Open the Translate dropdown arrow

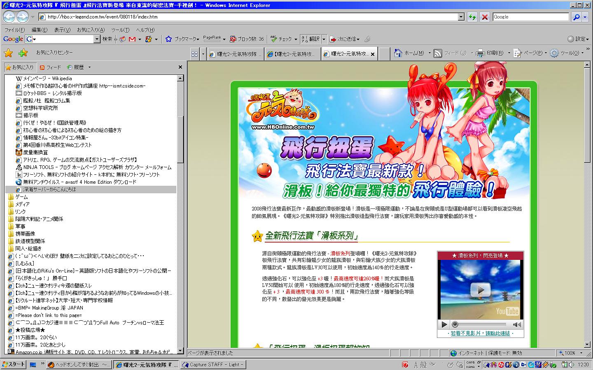pyautogui.click(x=324, y=39)
